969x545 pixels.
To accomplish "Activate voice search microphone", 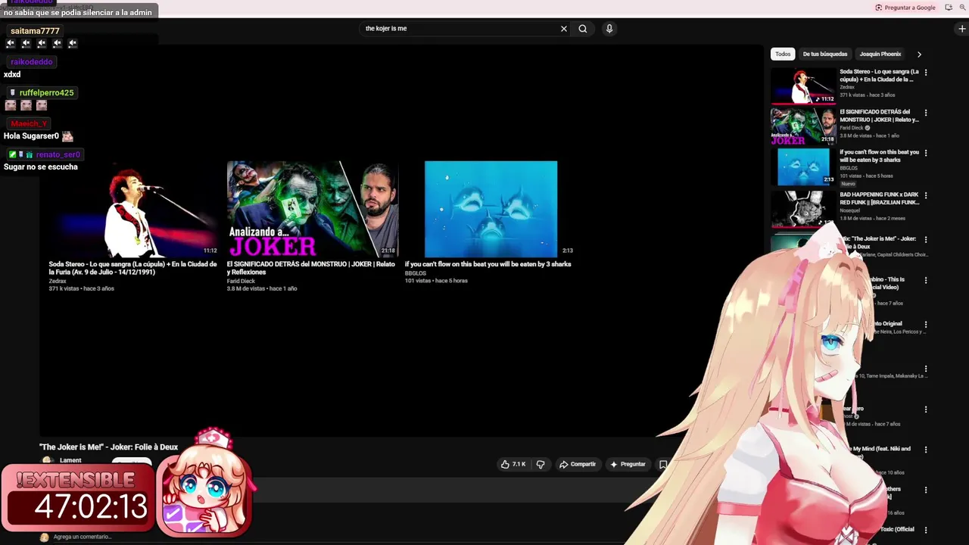I will 609,29.
